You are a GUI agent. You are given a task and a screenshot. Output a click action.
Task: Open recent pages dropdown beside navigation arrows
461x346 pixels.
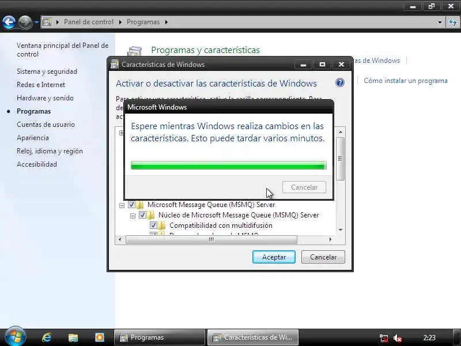tap(36, 22)
